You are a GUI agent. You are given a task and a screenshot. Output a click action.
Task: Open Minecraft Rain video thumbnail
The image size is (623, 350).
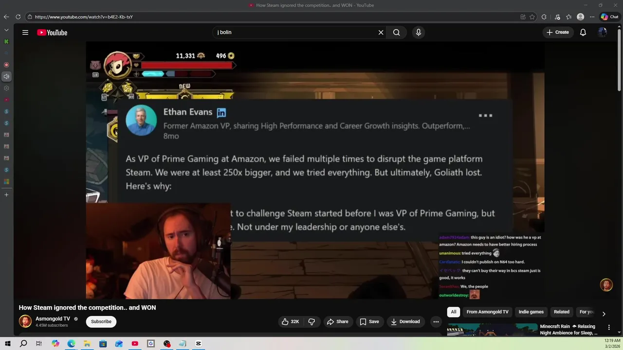point(493,330)
